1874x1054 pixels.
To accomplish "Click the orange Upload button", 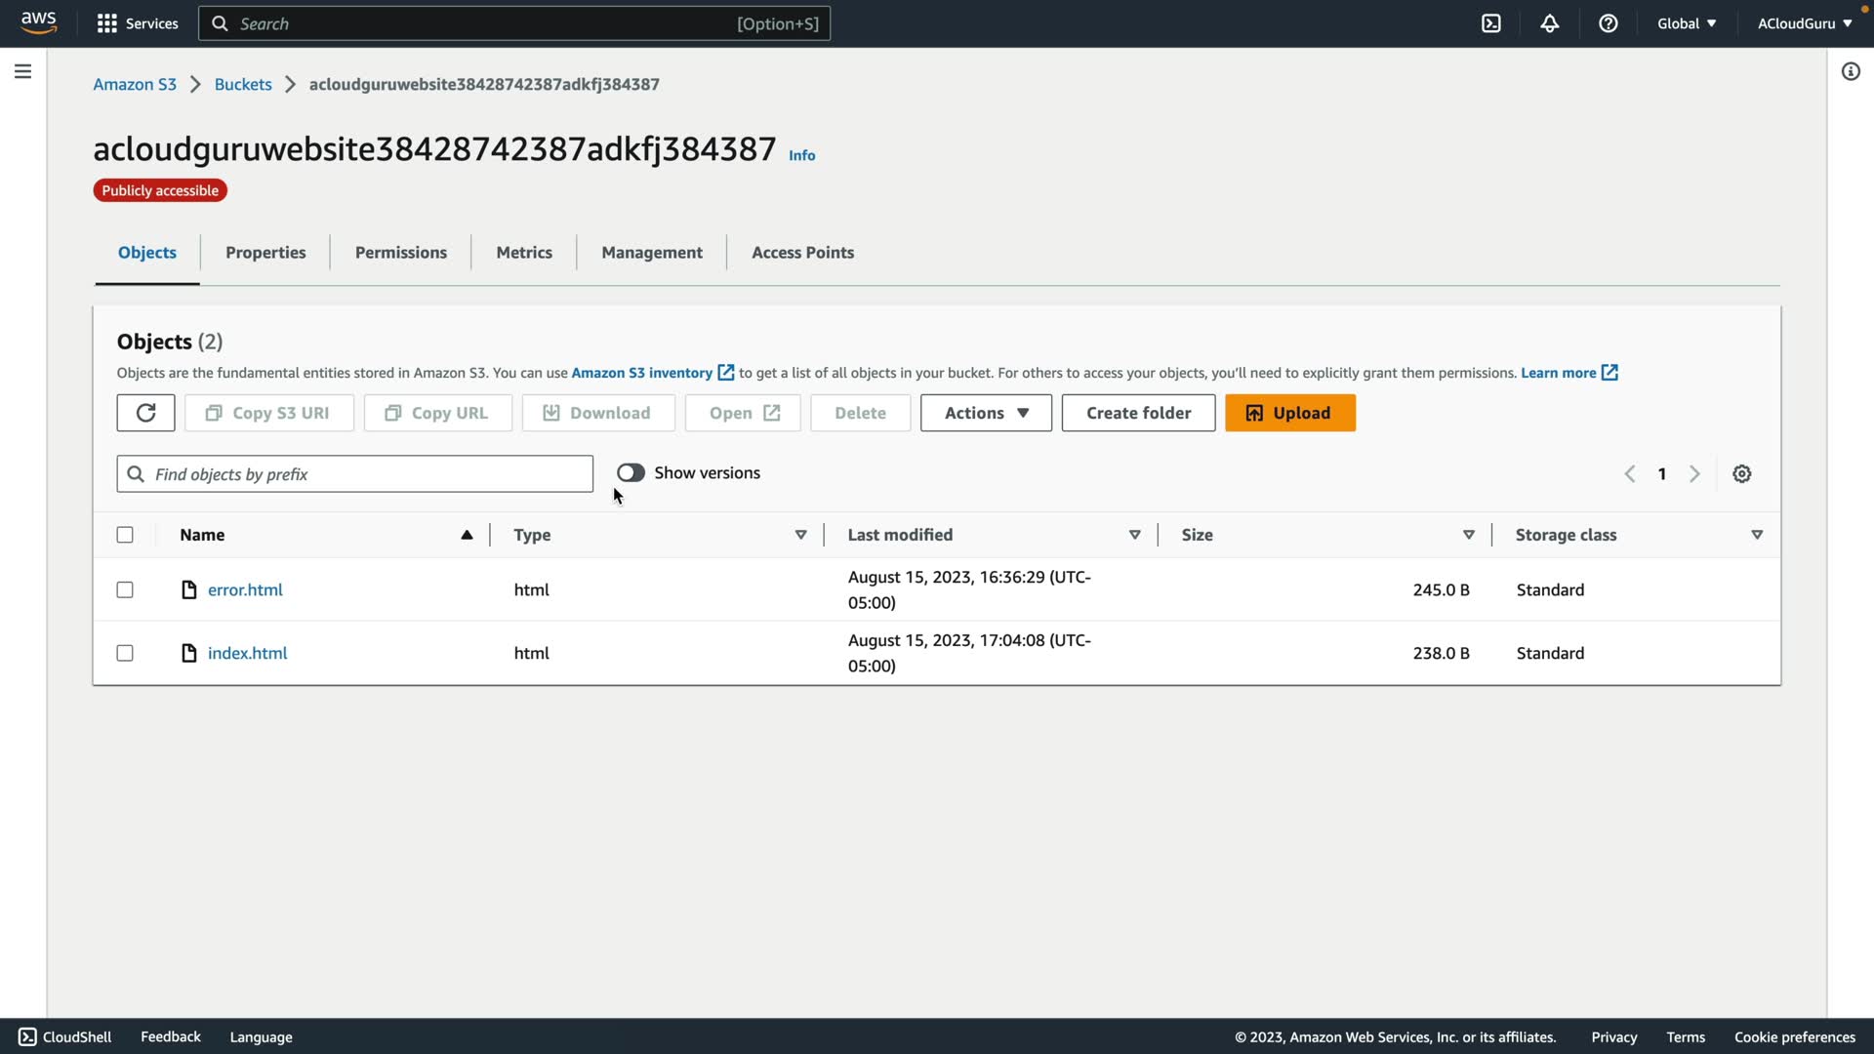I will (x=1289, y=413).
